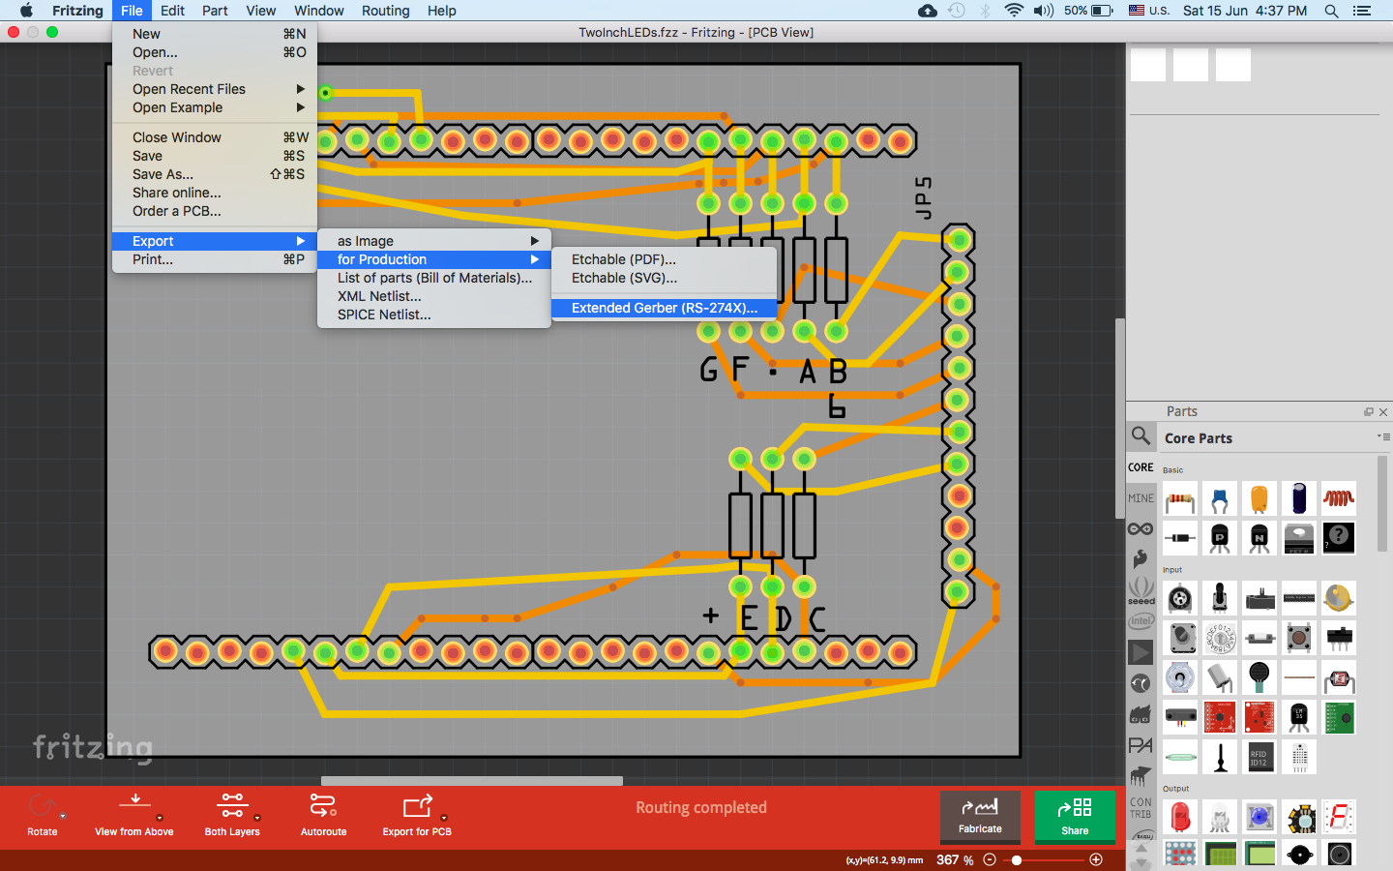Image resolution: width=1393 pixels, height=871 pixels.
Task: Click the Export for PCB icon
Action: (417, 806)
